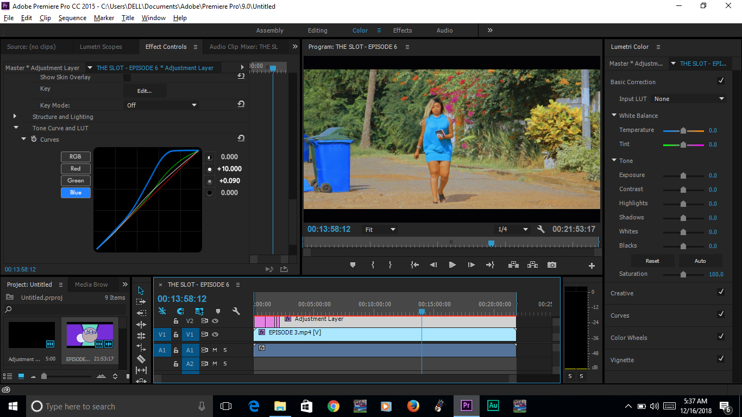The width and height of the screenshot is (742, 417).
Task: Open the Sequence menu
Action: (72, 18)
